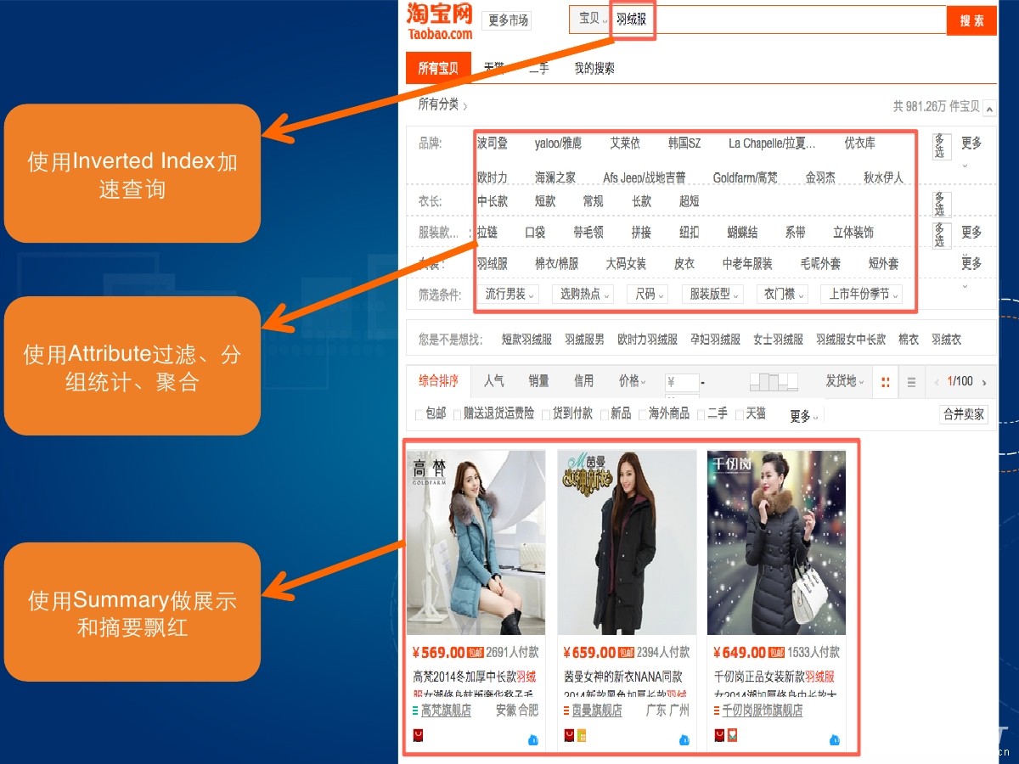Go to next results page arrow
The height and width of the screenshot is (764, 1019).
[984, 382]
